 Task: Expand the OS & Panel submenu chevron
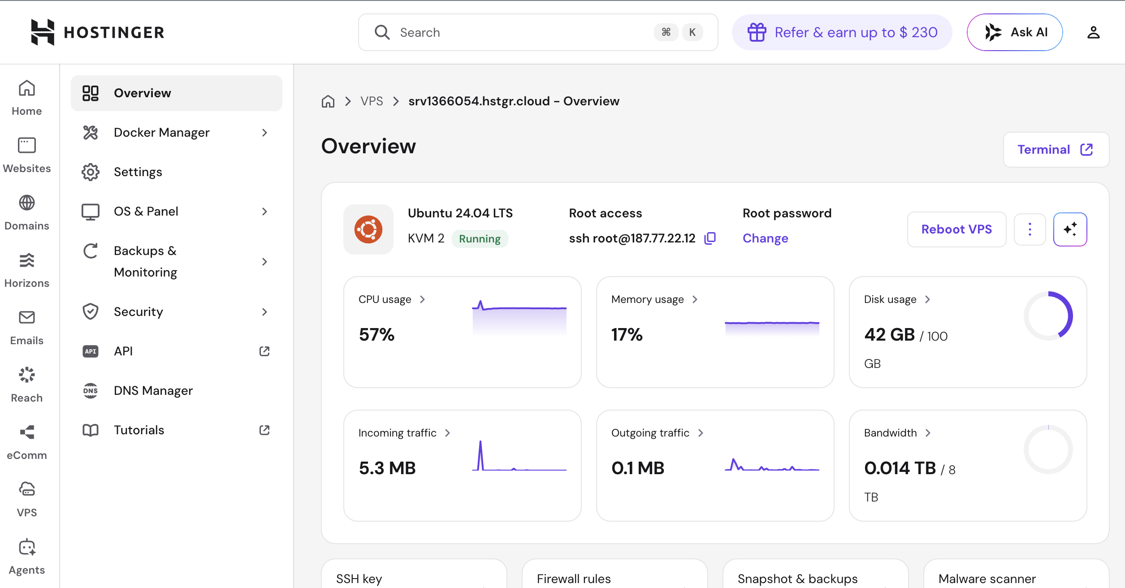click(x=264, y=211)
